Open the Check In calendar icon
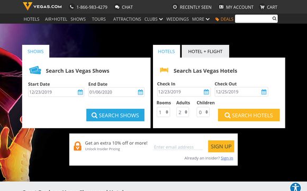 click(206, 92)
